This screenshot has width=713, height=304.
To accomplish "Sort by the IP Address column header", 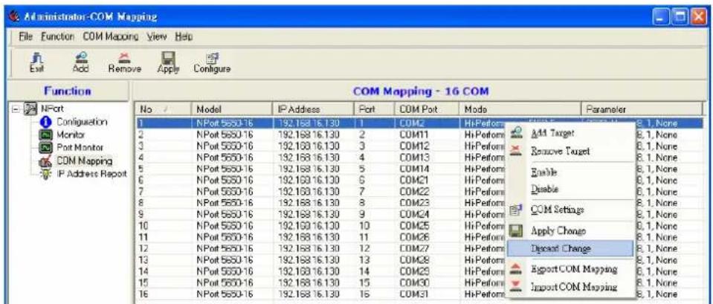I will (x=312, y=109).
